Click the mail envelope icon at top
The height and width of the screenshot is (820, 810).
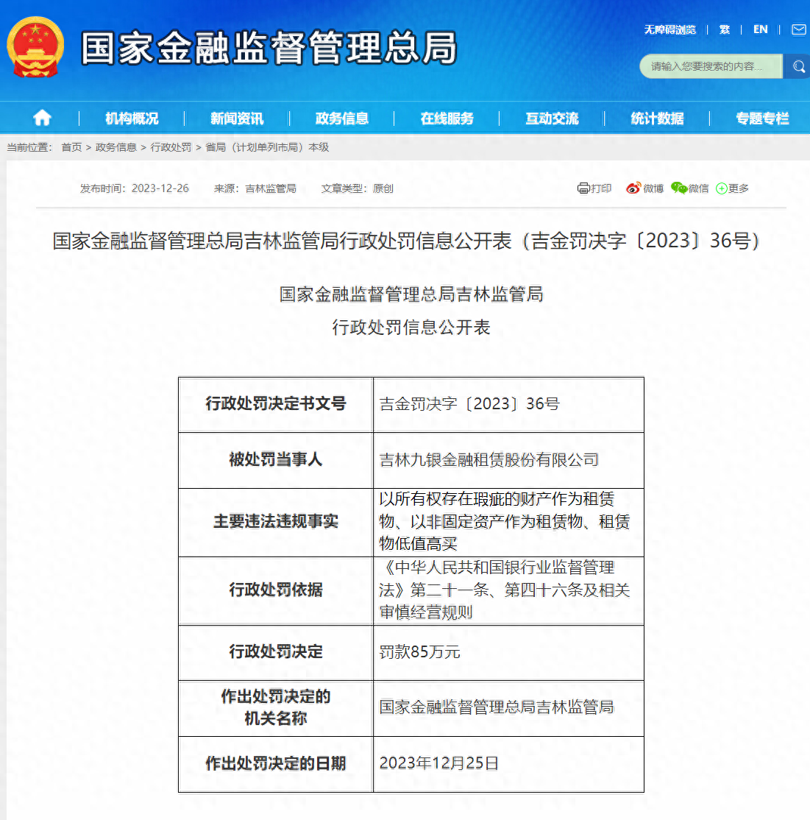tap(798, 29)
